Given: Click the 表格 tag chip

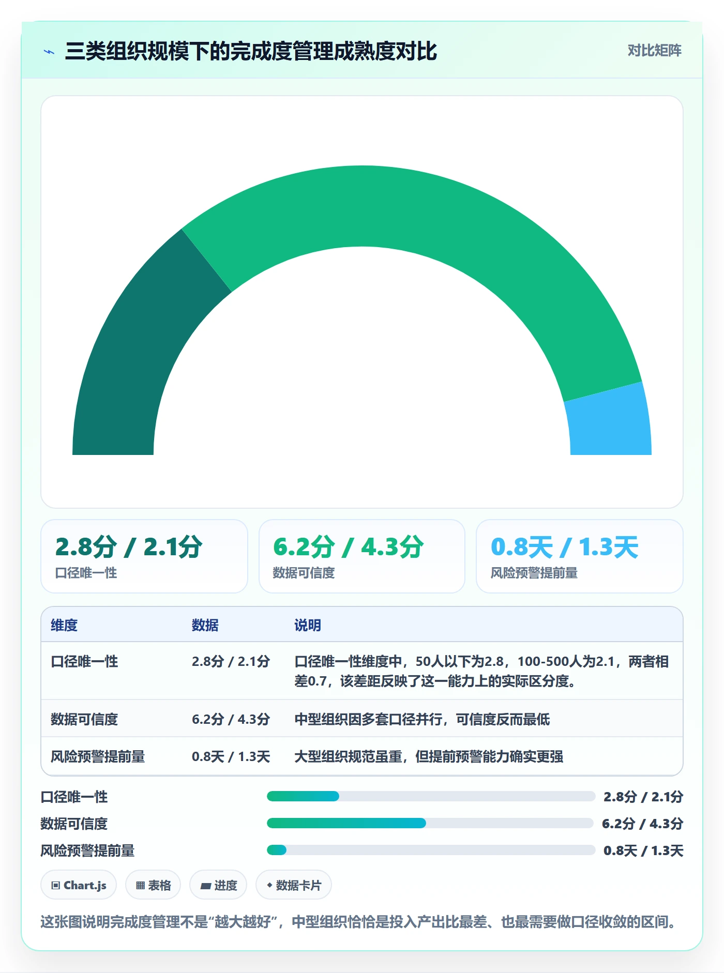Looking at the screenshot, I should pyautogui.click(x=153, y=885).
